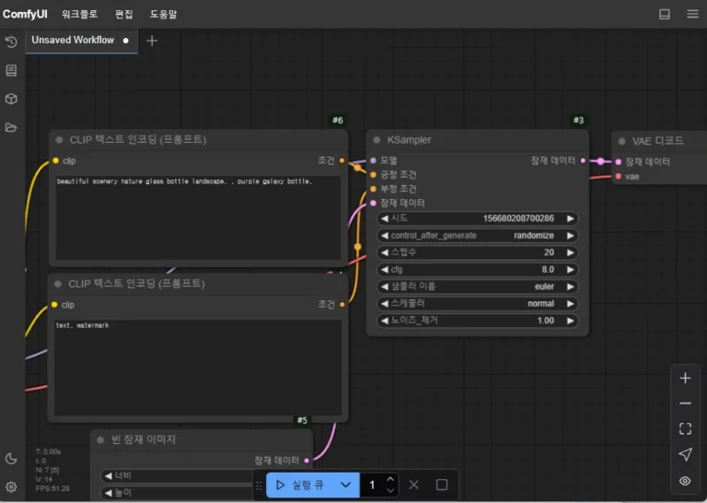This screenshot has width=707, height=503.
Task: Click the VAE 디코드 vae input socket
Action: pos(619,176)
